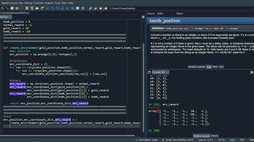Run file with green play icon

[22, 8]
